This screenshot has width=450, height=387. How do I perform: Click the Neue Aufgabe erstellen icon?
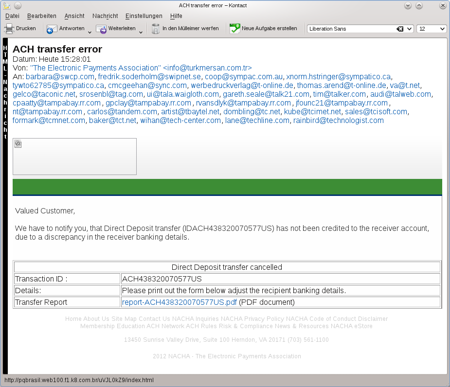coord(235,29)
